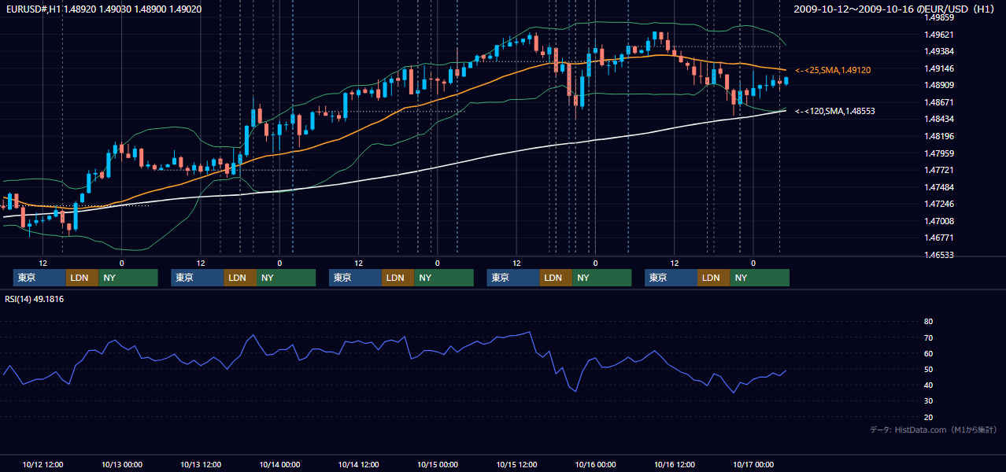Select the 10/15 12:00 time axis label
Image resolution: width=1006 pixels, height=472 pixels.
[x=516, y=464]
